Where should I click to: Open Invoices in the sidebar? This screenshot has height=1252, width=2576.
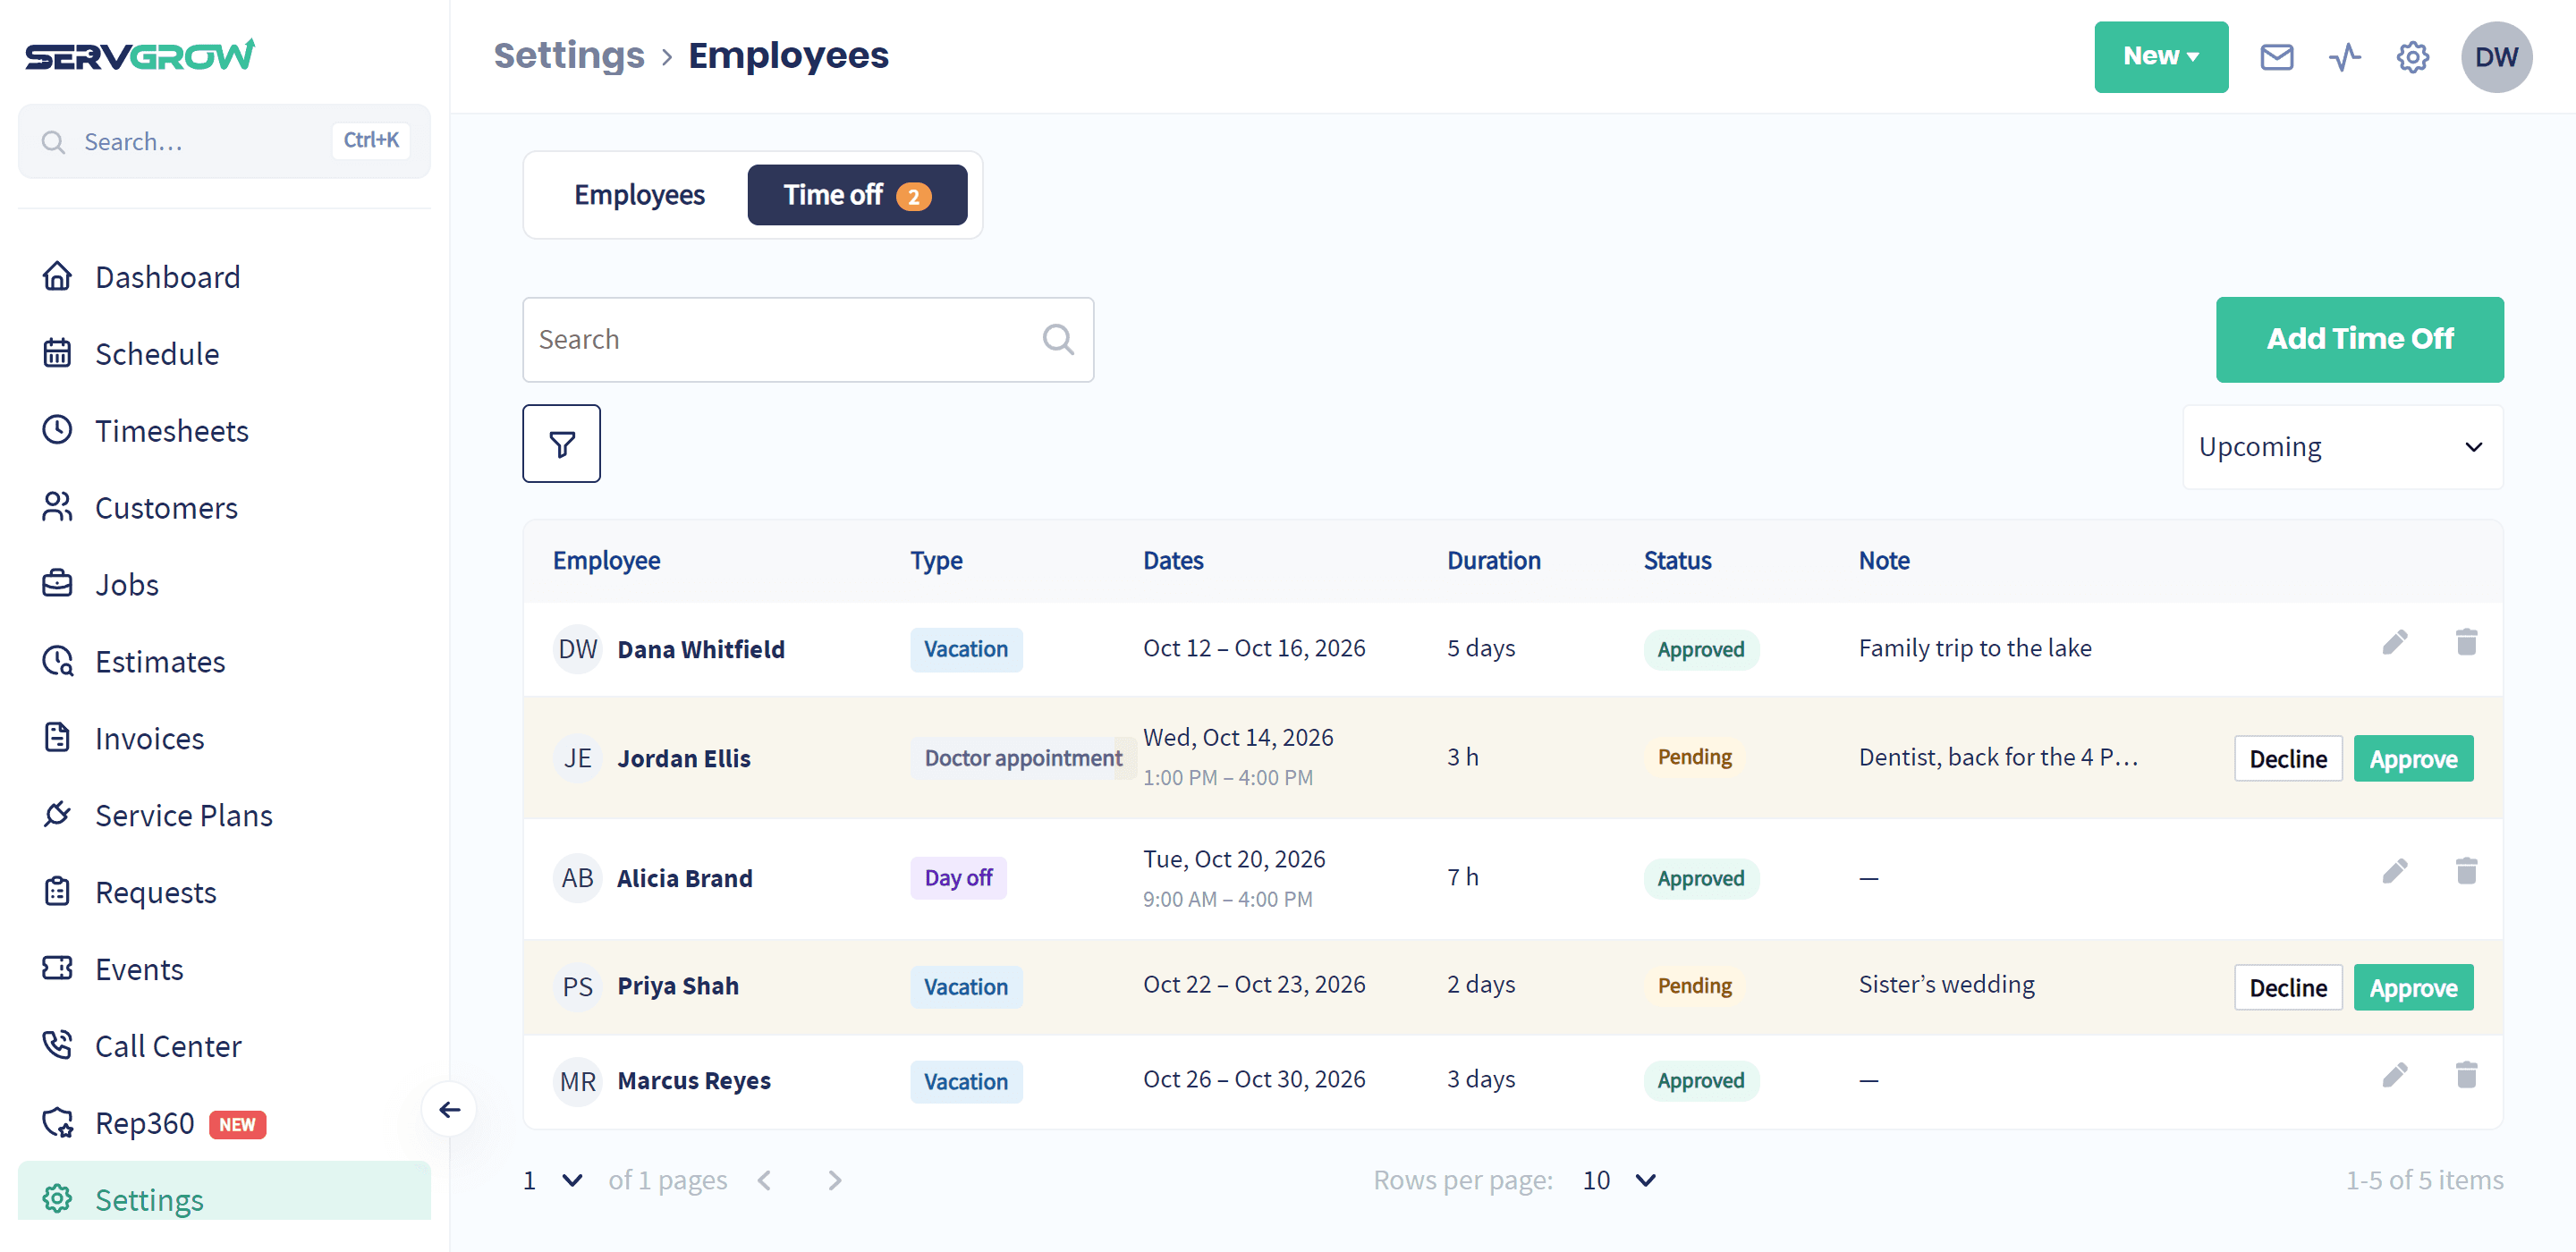click(224, 738)
